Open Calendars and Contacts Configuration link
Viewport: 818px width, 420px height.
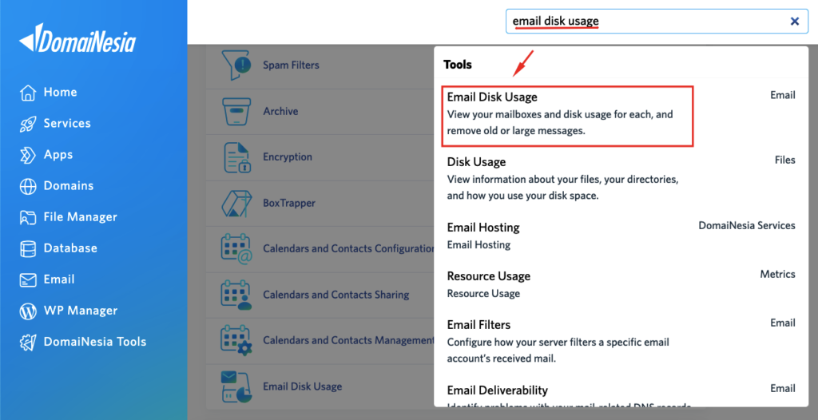(x=348, y=249)
